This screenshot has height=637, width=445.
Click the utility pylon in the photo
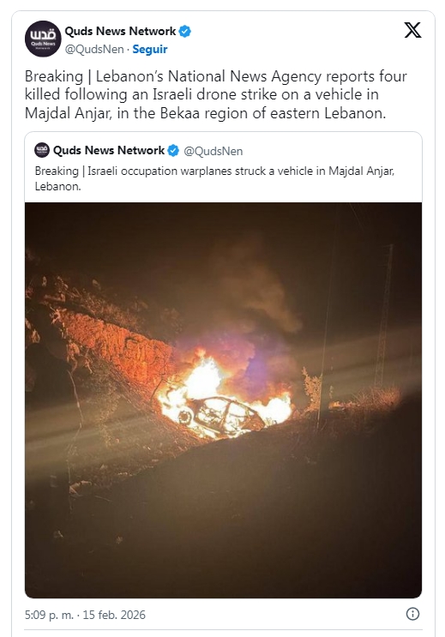(x=384, y=317)
